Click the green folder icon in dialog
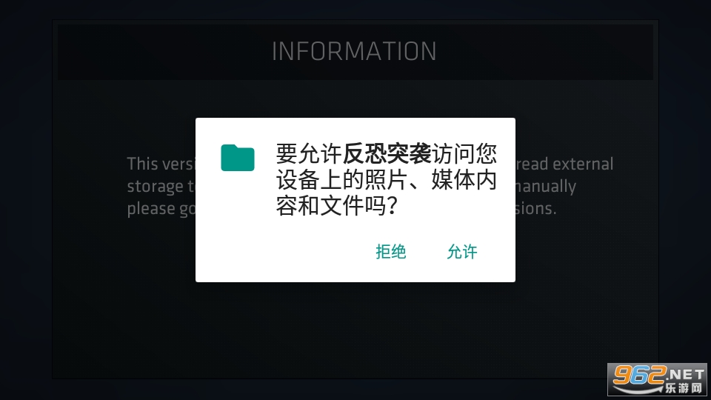The image size is (711, 400). [x=238, y=157]
